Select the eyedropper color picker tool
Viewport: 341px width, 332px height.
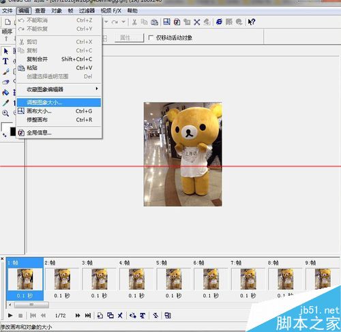coord(5,103)
